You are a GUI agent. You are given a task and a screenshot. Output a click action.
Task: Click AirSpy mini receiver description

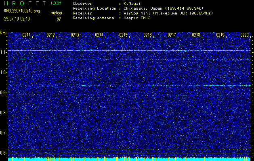(x=168, y=13)
